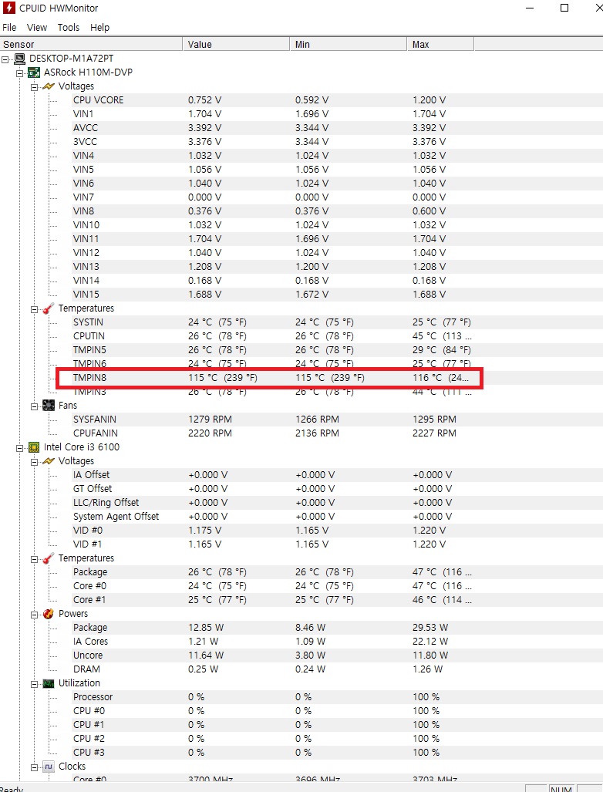Screen dimensions: 603x792
Task: Click the Fans section fan icon
Action: (49, 405)
